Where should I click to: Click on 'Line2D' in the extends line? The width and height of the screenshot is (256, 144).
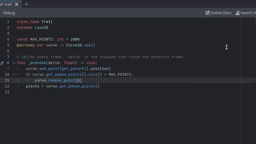pyautogui.click(x=42, y=28)
